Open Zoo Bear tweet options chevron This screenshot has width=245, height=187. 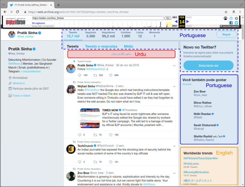click(174, 173)
